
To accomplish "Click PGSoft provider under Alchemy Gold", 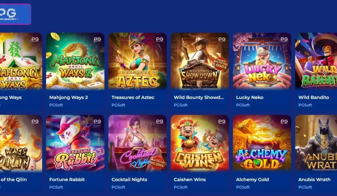I will (243, 187).
